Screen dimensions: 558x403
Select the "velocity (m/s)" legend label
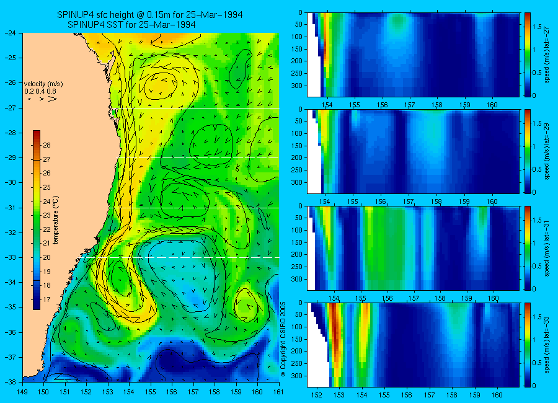click(x=43, y=84)
